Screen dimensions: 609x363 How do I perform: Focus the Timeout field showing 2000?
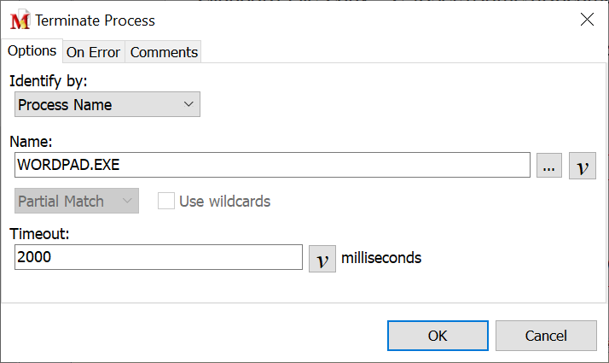pos(159,258)
